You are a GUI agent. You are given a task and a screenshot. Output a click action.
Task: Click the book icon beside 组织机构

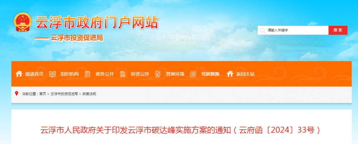52,74
